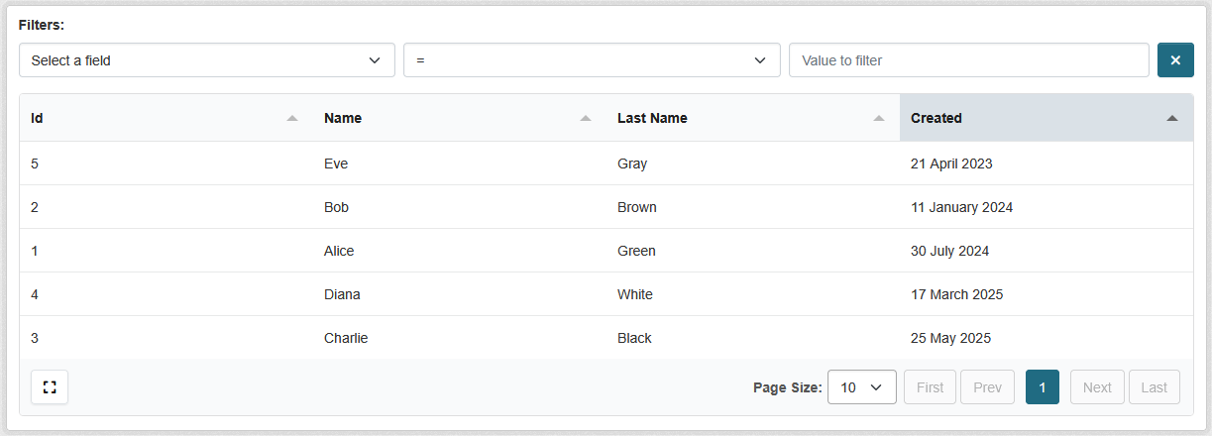This screenshot has width=1212, height=436.
Task: Go to page 1 in pagination
Action: coord(1042,387)
